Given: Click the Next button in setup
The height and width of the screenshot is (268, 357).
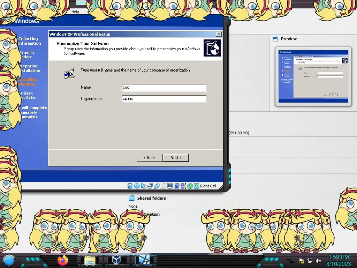Looking at the screenshot, I should [176, 158].
